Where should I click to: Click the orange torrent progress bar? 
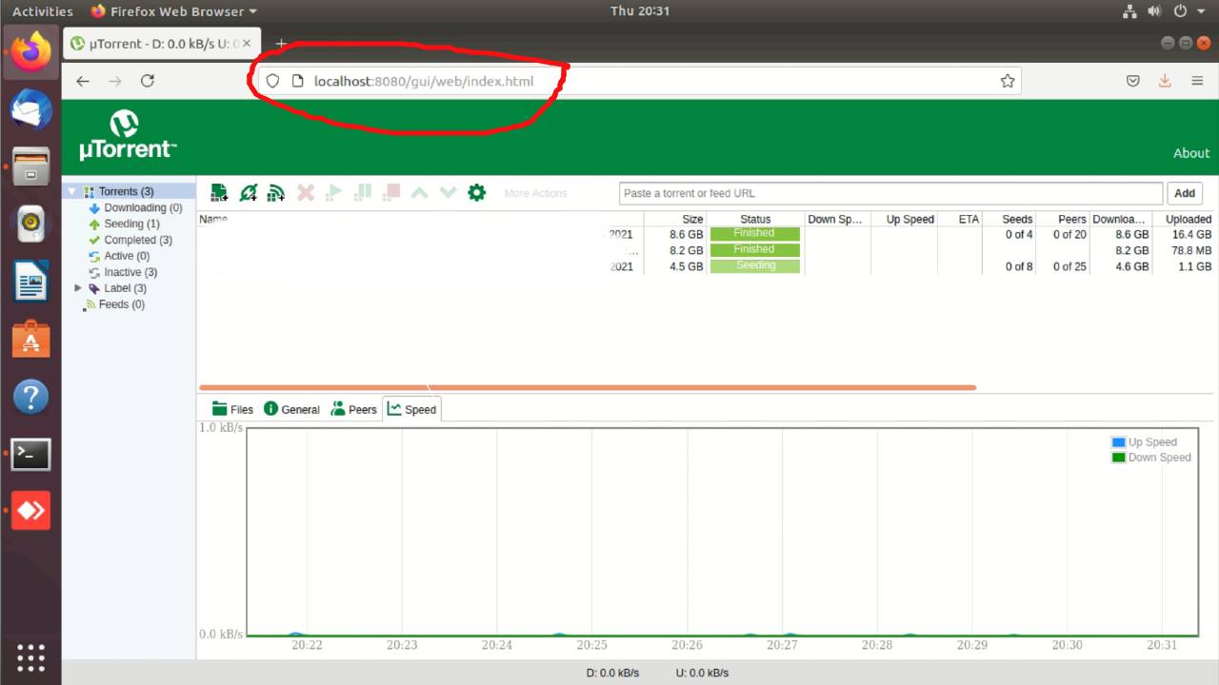coord(587,386)
